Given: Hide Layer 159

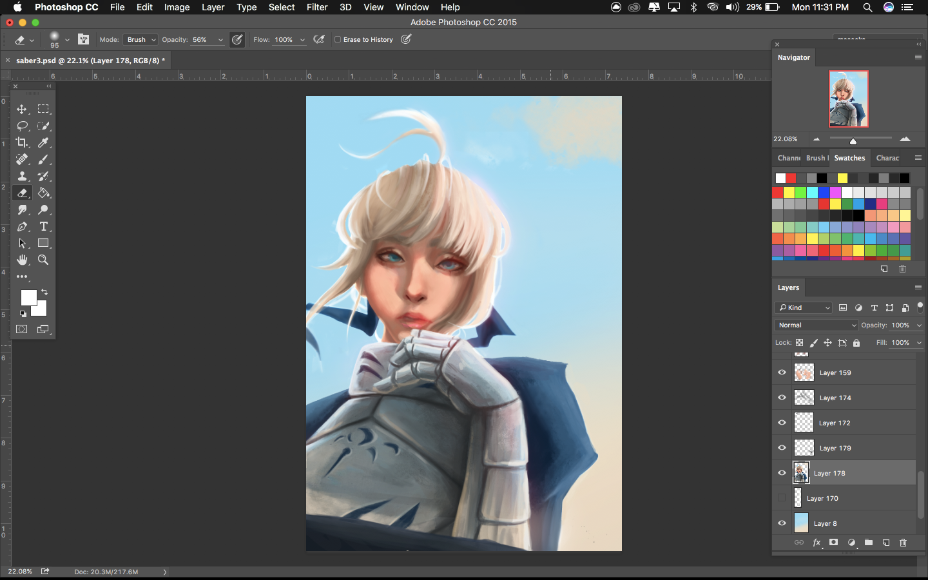Looking at the screenshot, I should (x=782, y=372).
